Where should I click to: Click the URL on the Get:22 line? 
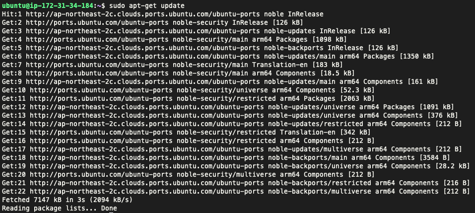pyautogui.click(x=146, y=191)
